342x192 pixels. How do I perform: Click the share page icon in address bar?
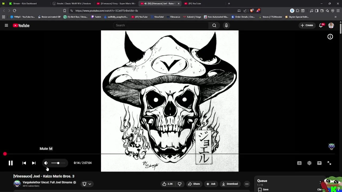(x=245, y=11)
